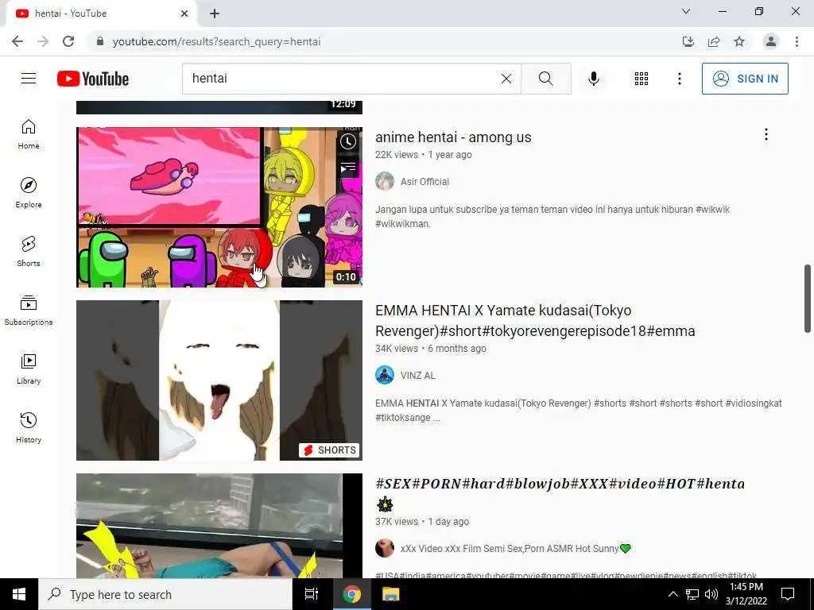The width and height of the screenshot is (814, 610).
Task: View site information via the lock icon
Action: [100, 41]
